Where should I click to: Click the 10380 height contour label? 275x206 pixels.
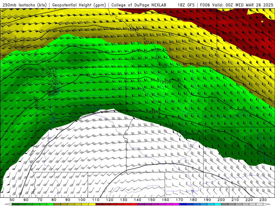(133, 30)
